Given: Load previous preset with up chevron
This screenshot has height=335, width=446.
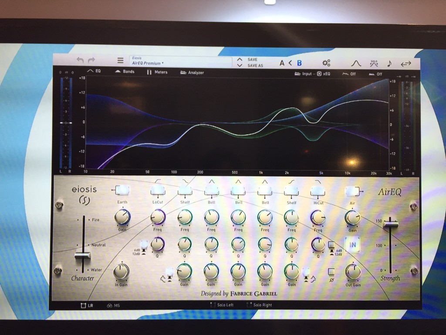Looking at the screenshot, I should [240, 59].
